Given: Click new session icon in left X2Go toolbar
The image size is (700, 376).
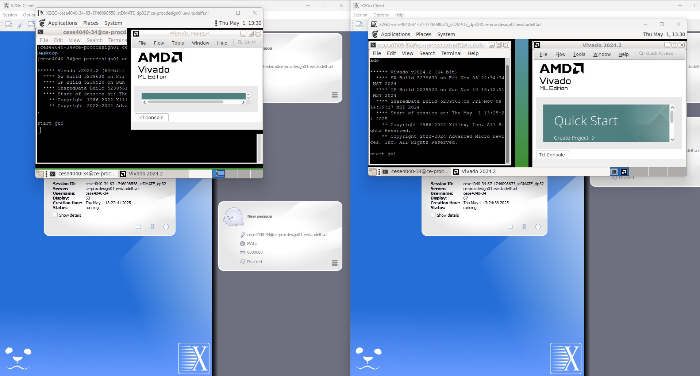Looking at the screenshot, I should pyautogui.click(x=9, y=25).
